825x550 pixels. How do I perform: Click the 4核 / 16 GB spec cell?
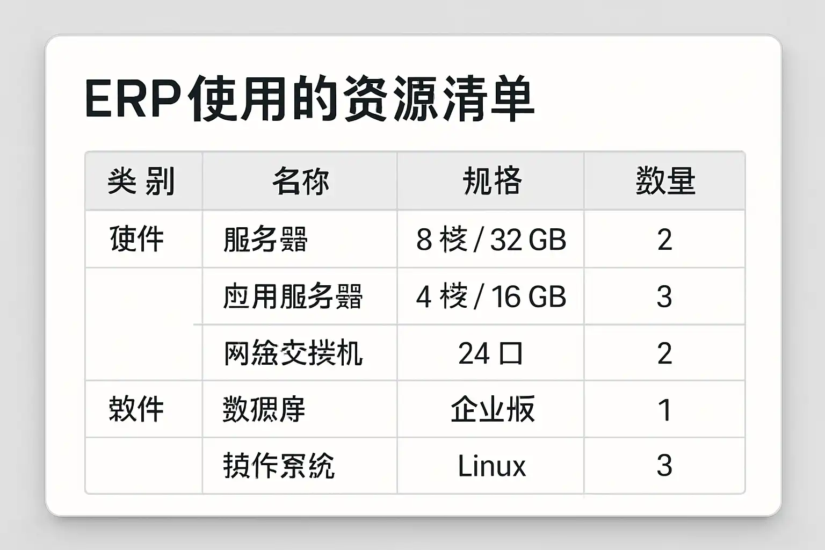pyautogui.click(x=491, y=296)
